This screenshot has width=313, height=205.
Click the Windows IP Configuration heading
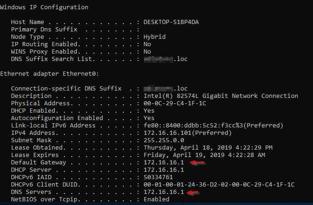pos(44,7)
